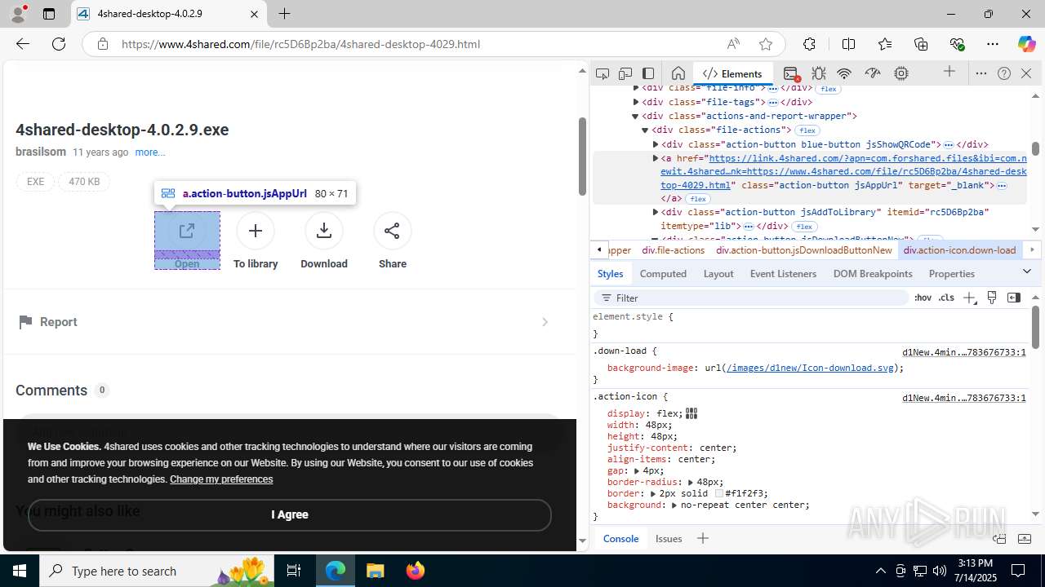Open the Event Listeners tab
The image size is (1045, 587).
click(x=783, y=274)
